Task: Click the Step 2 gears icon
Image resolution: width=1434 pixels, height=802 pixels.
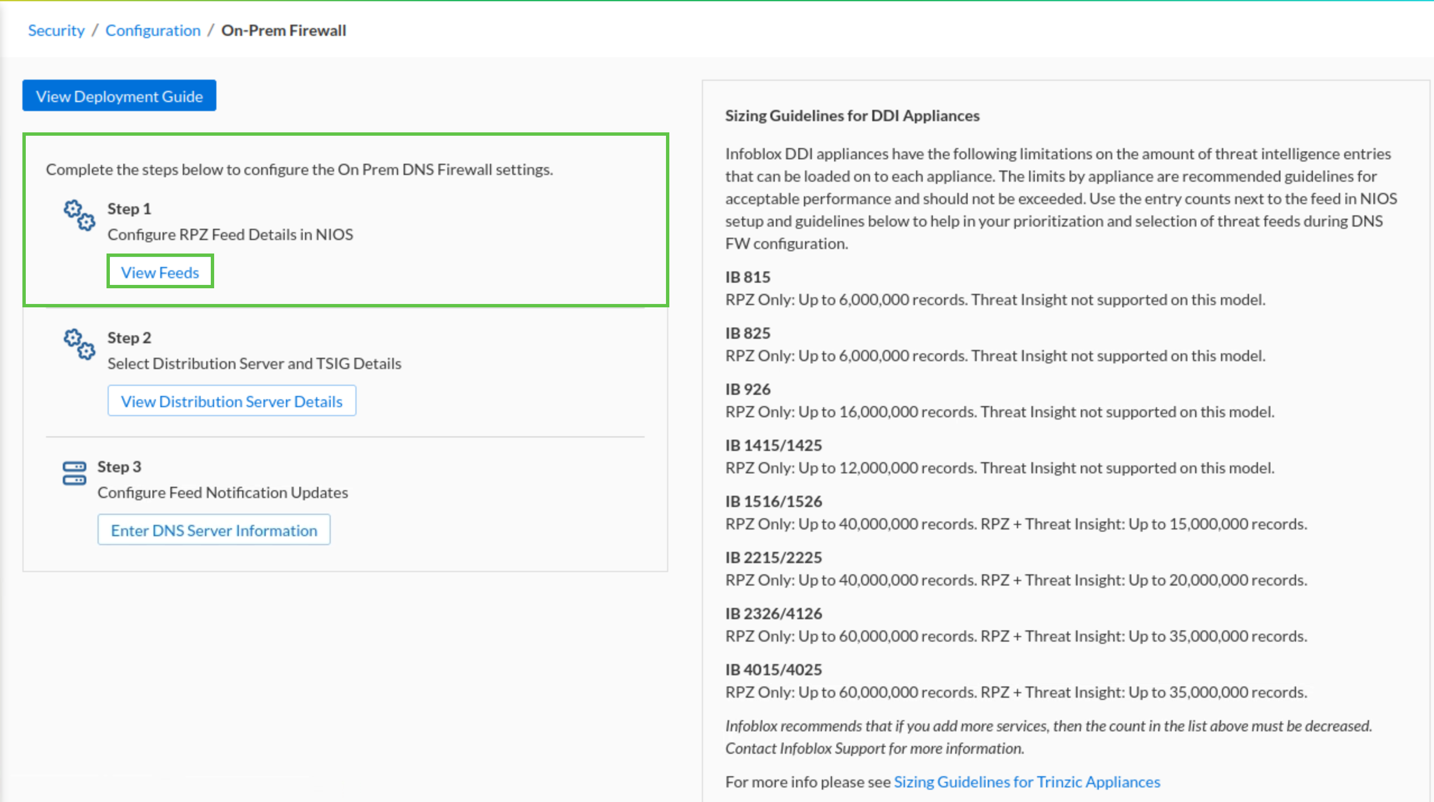Action: point(79,344)
